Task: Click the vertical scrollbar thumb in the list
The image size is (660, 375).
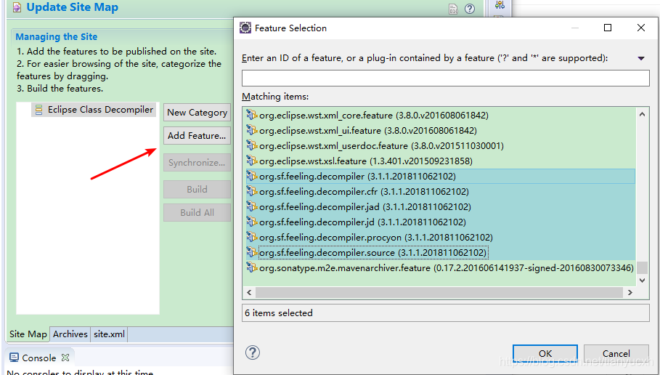Action: [x=642, y=267]
